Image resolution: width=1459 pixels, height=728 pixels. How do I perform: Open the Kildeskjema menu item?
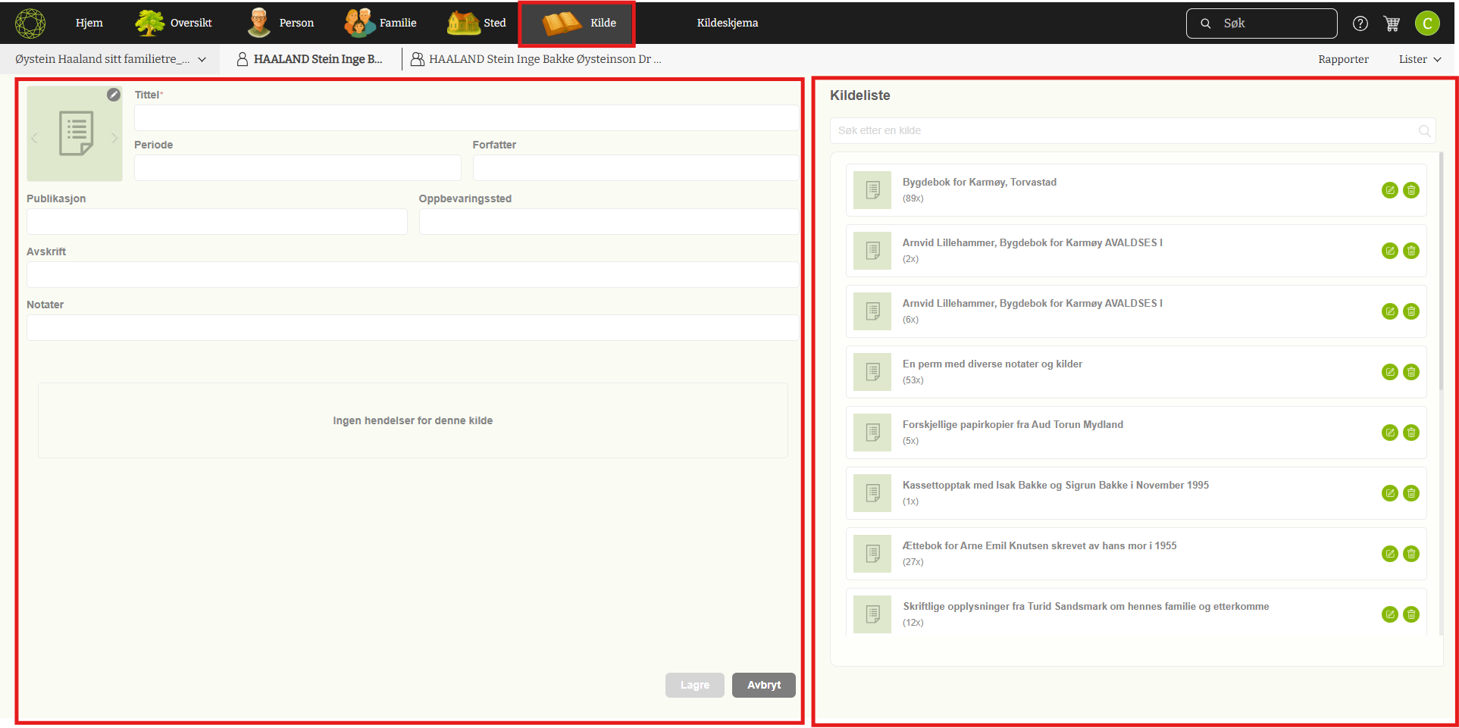pyautogui.click(x=727, y=23)
